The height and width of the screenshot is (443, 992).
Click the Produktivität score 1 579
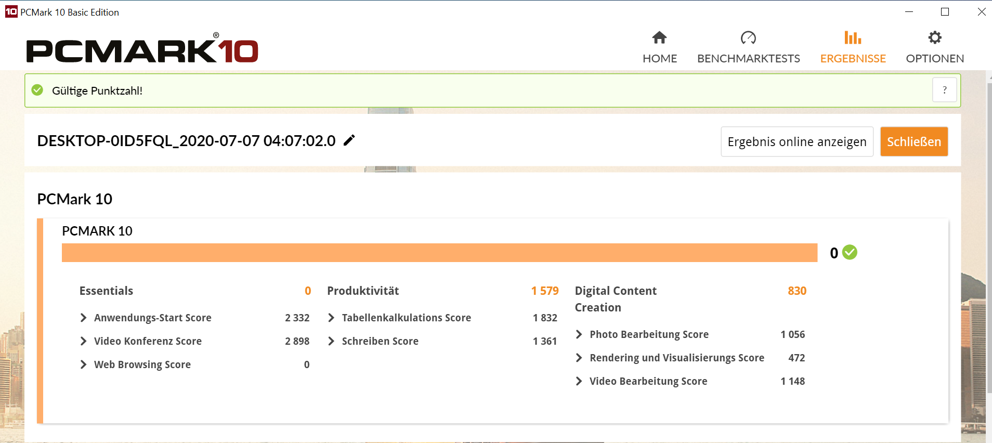545,291
